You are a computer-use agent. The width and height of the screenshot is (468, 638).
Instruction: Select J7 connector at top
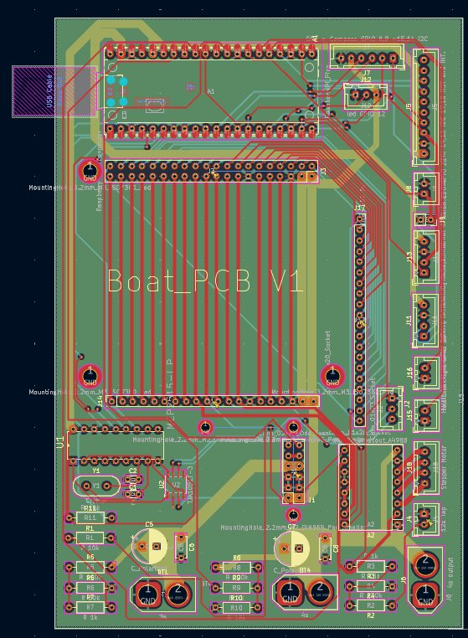(367, 58)
